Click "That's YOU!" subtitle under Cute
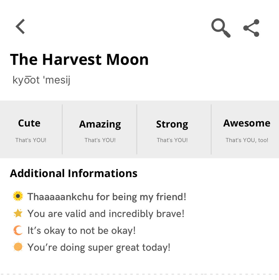279x280 pixels. [x=31, y=140]
